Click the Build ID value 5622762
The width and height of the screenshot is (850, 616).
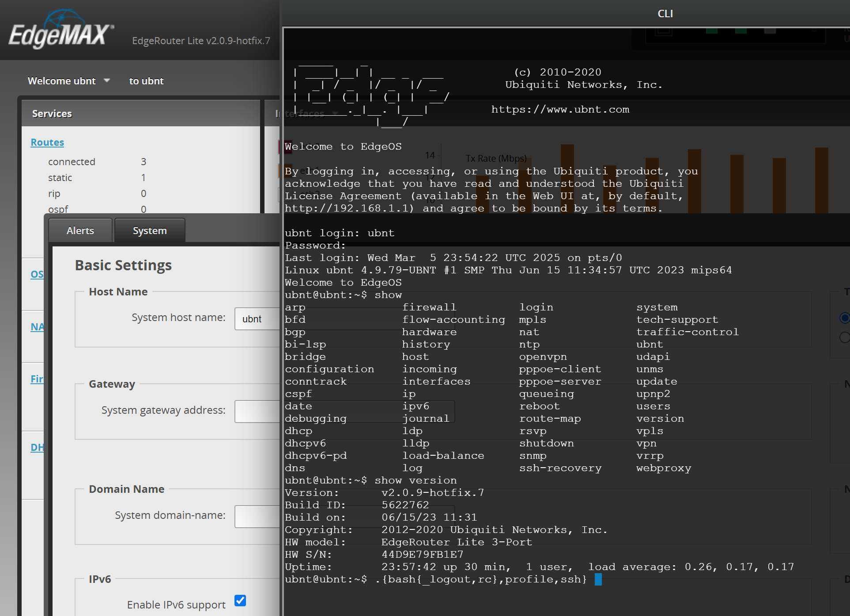coord(405,505)
